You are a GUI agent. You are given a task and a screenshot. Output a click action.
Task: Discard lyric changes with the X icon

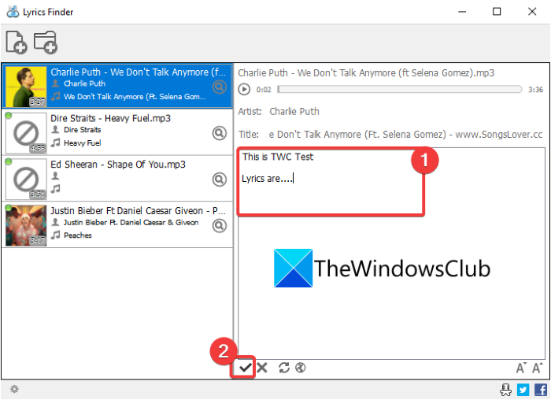pos(262,368)
